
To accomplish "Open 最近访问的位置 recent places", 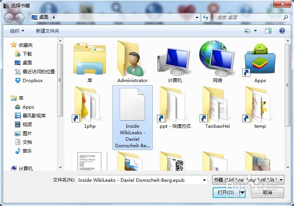I will tap(35, 71).
